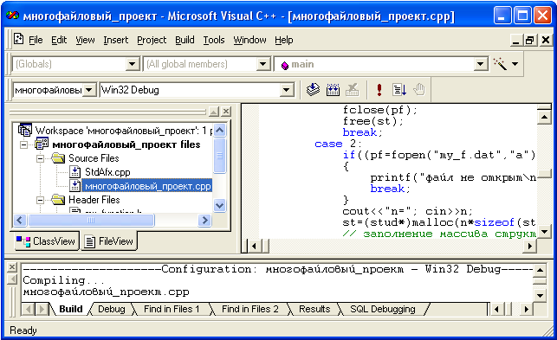Select многофайловый_проект.cpp in file tree
557x340 pixels.
tap(148, 186)
